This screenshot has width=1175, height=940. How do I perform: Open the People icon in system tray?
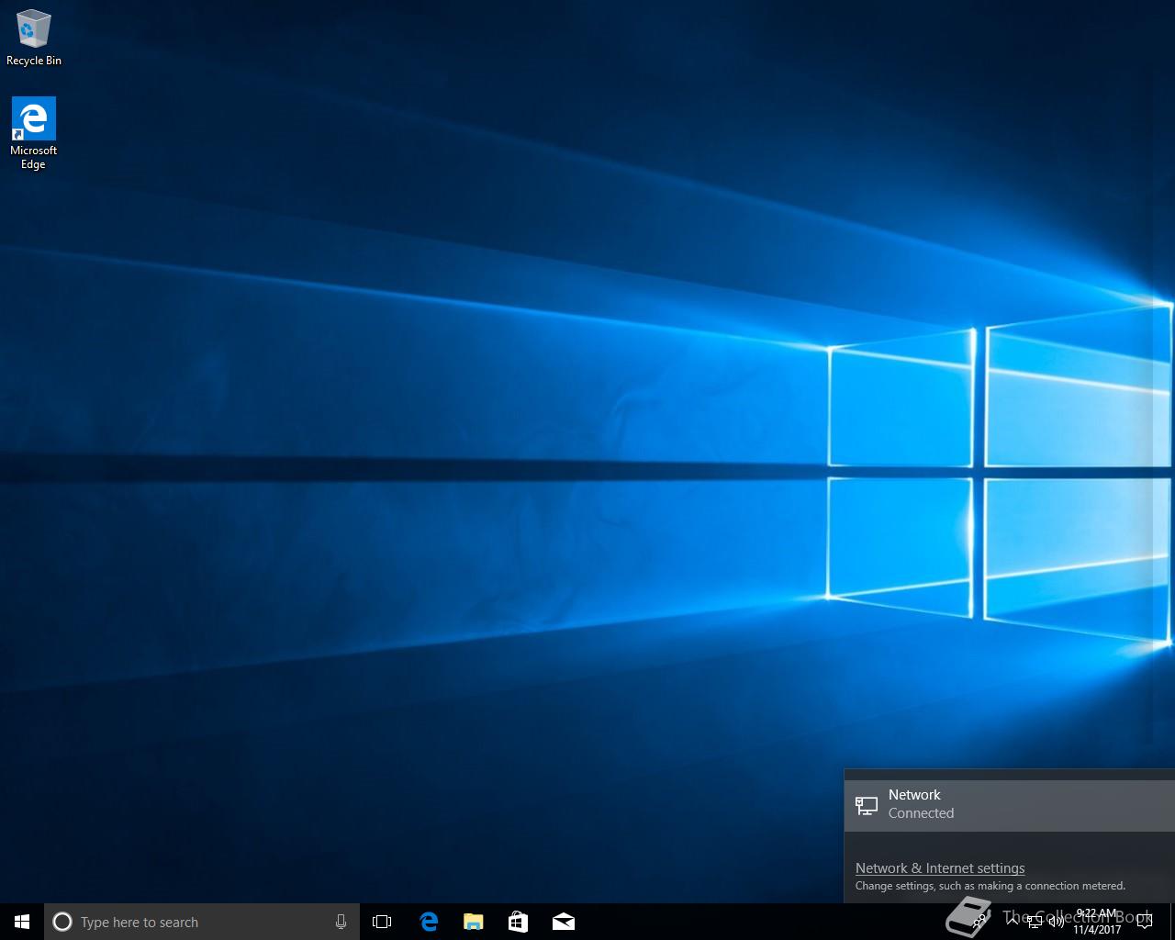click(979, 922)
